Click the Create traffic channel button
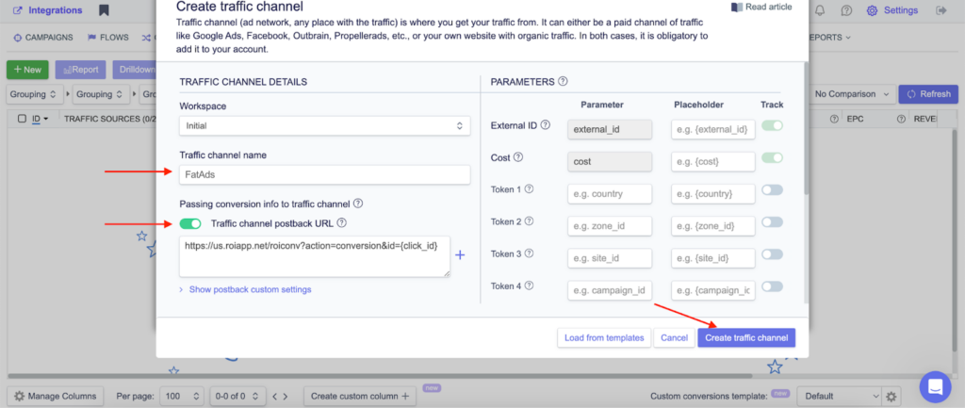965x408 pixels. pyautogui.click(x=746, y=337)
